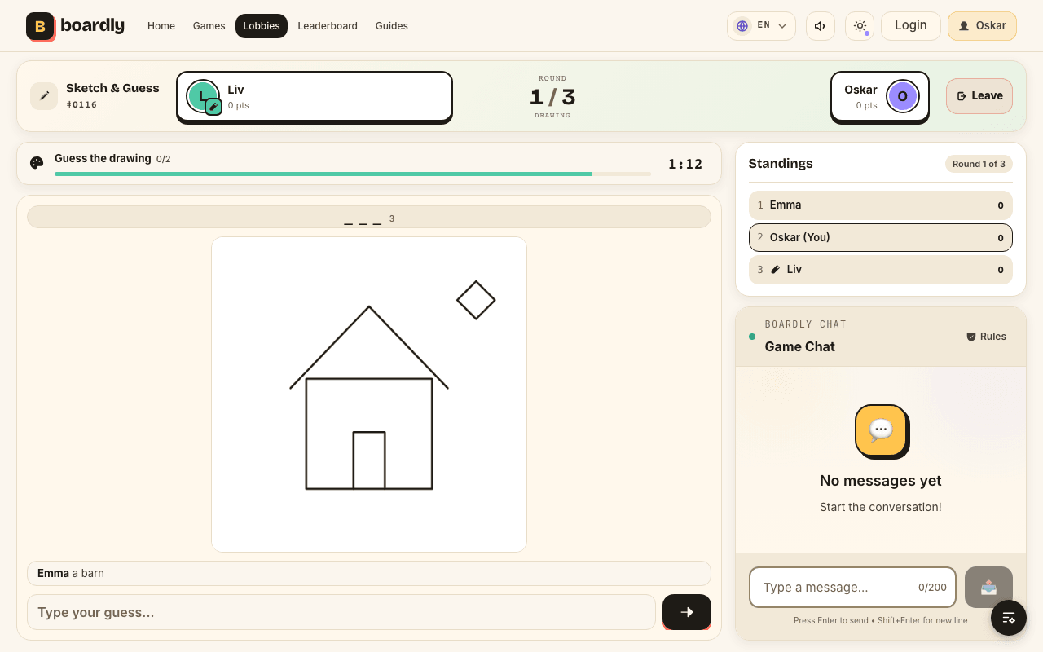Click the house drawing canvas
The image size is (1043, 652).
369,394
